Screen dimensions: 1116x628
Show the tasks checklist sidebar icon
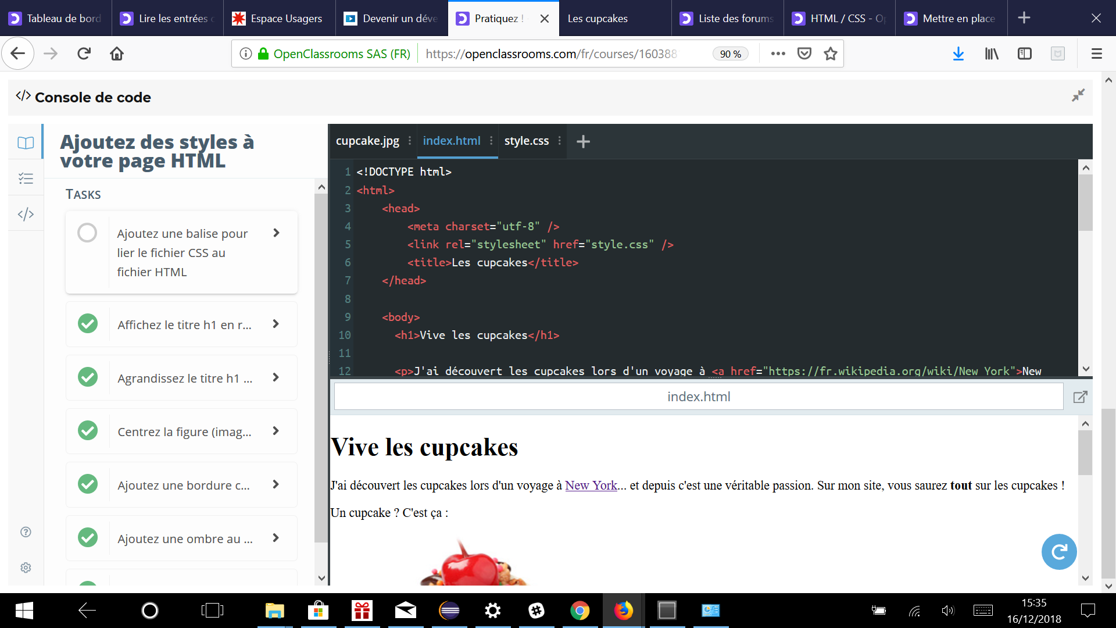tap(26, 179)
